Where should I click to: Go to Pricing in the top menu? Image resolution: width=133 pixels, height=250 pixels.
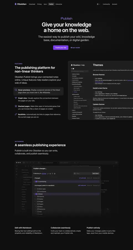tap(39, 4)
